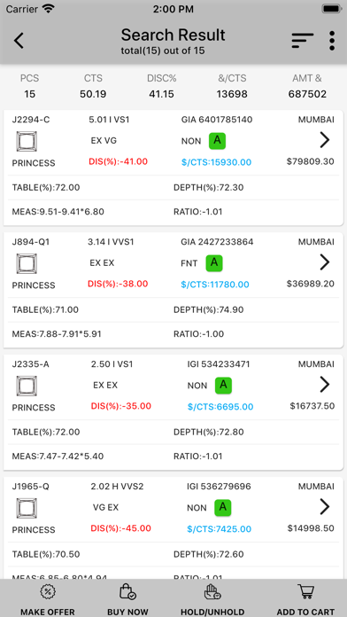Tap the Make Offer percent icon
This screenshot has width=347, height=617.
(x=48, y=592)
